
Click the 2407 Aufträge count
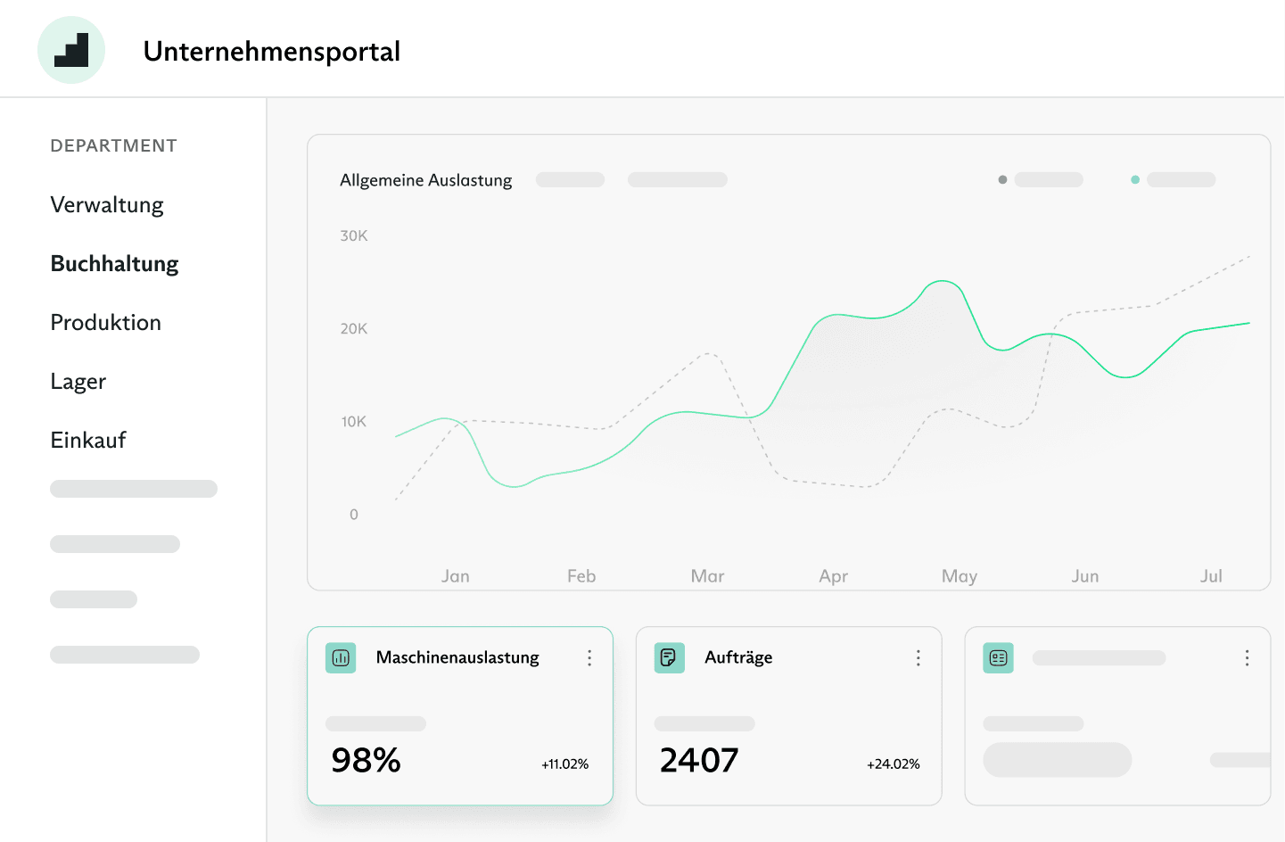(698, 761)
